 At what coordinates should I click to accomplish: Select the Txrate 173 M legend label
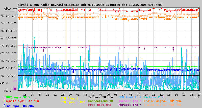tap(130, 101)
